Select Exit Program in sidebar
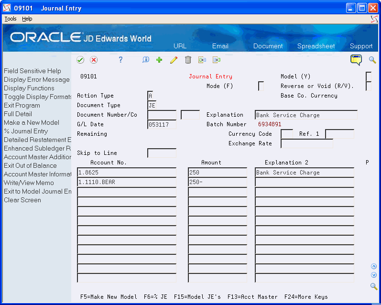The image size is (381, 305). click(x=22, y=105)
